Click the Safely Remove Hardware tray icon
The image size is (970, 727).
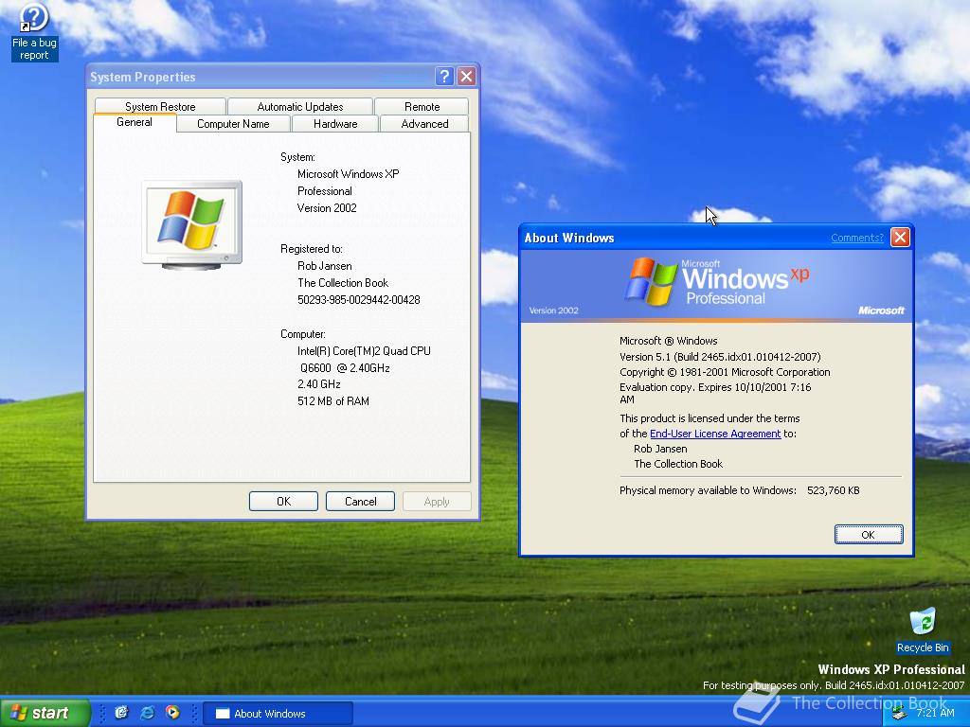[900, 714]
